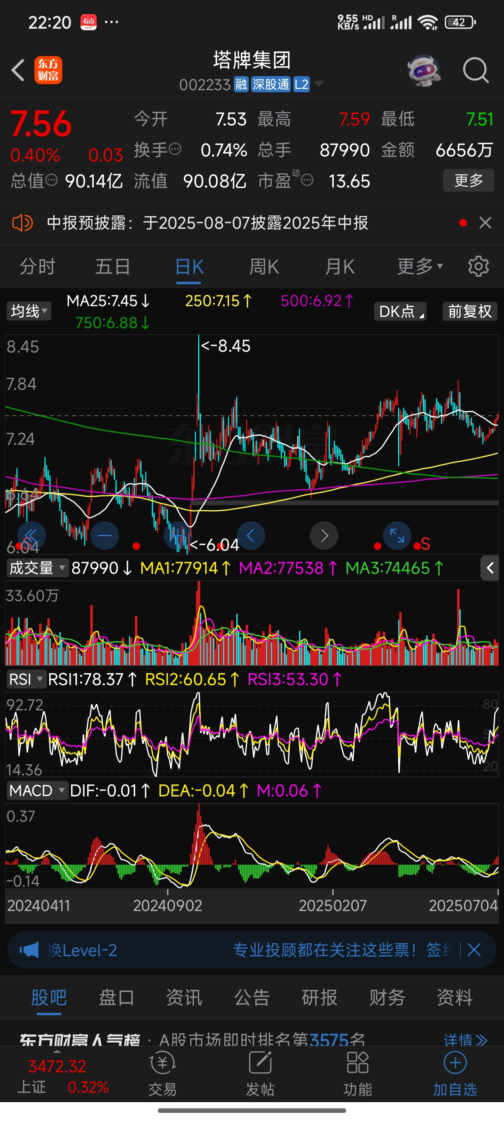Switch to 月K chart tab

(x=340, y=266)
